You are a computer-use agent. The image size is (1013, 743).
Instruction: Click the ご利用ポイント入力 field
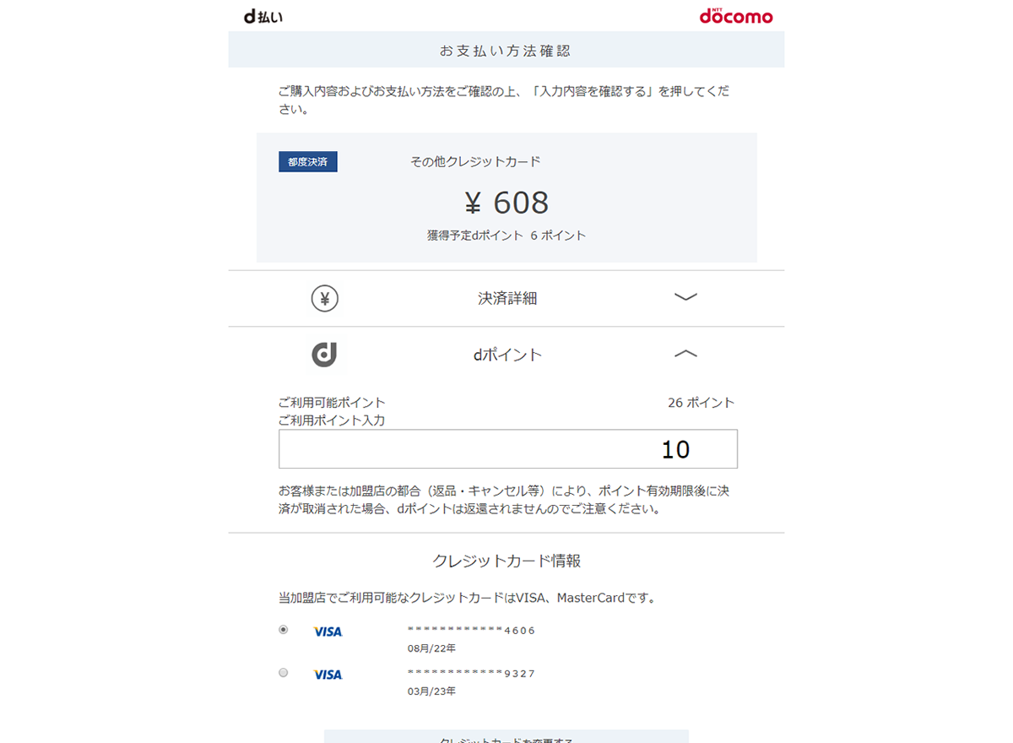pos(508,449)
